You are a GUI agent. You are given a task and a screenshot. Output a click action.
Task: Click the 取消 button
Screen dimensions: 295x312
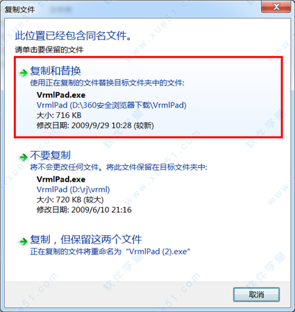[x=256, y=295]
